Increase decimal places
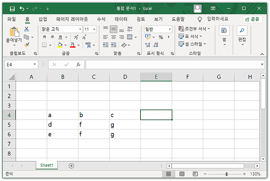Image resolution: width=270 pixels, height=181 pixels. [x=148, y=45]
